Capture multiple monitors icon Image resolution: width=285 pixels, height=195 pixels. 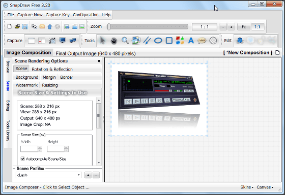73,40
